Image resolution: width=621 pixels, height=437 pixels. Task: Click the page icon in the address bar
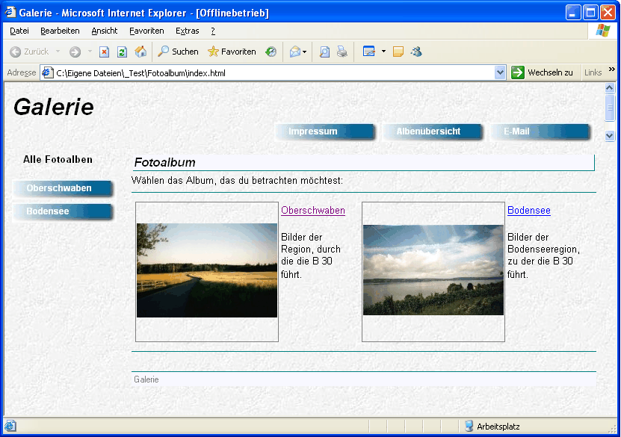pyautogui.click(x=48, y=73)
